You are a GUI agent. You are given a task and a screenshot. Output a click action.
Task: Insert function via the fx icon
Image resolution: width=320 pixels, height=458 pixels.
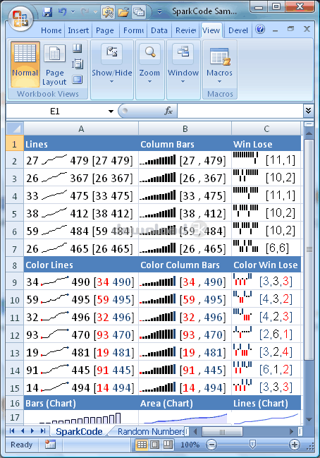point(168,111)
